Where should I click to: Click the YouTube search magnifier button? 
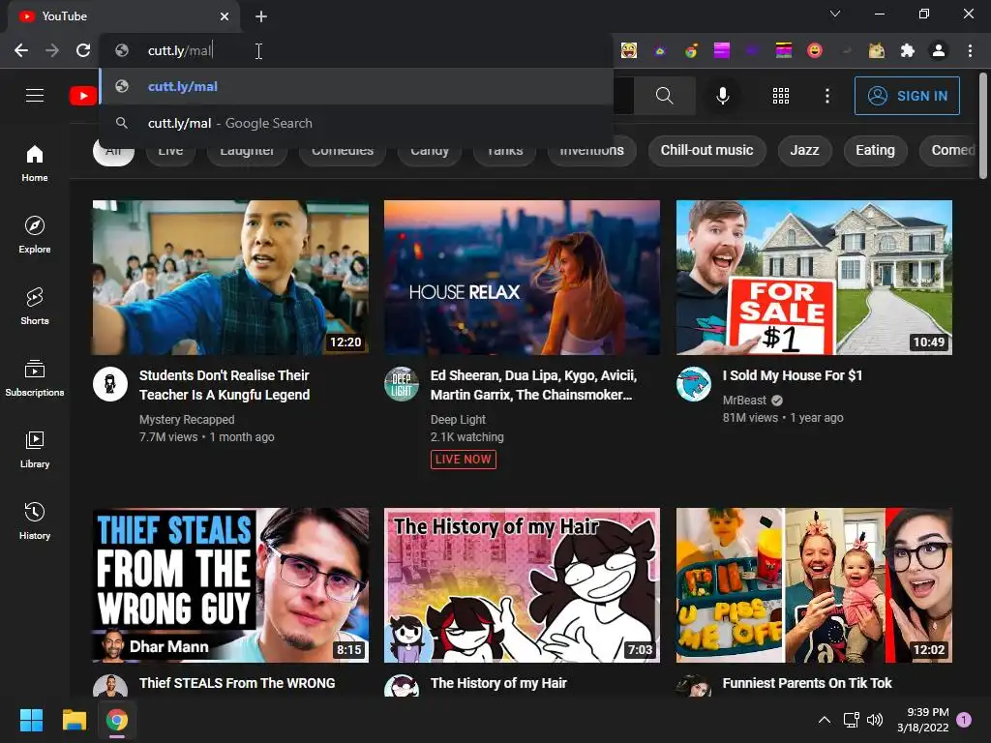664,96
